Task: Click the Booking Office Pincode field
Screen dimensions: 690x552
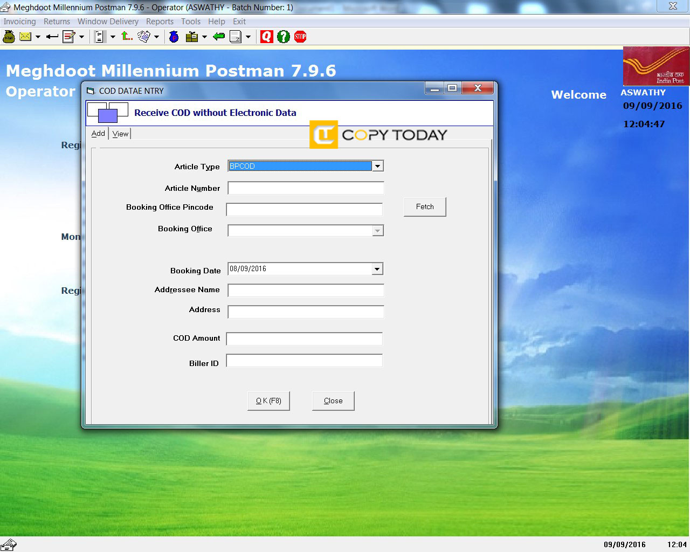Action: tap(304, 210)
